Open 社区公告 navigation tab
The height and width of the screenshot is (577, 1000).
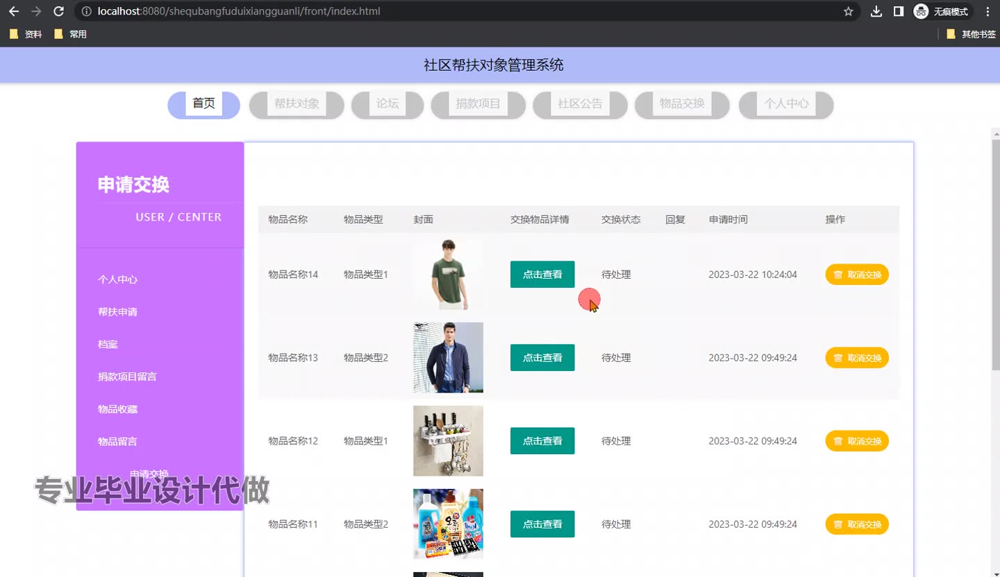[x=580, y=104]
